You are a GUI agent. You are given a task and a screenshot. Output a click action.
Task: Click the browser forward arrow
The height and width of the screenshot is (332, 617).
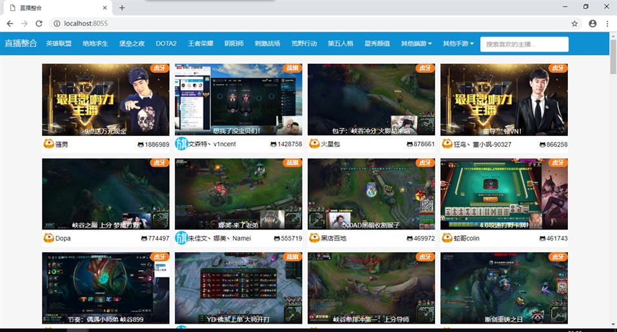25,24
